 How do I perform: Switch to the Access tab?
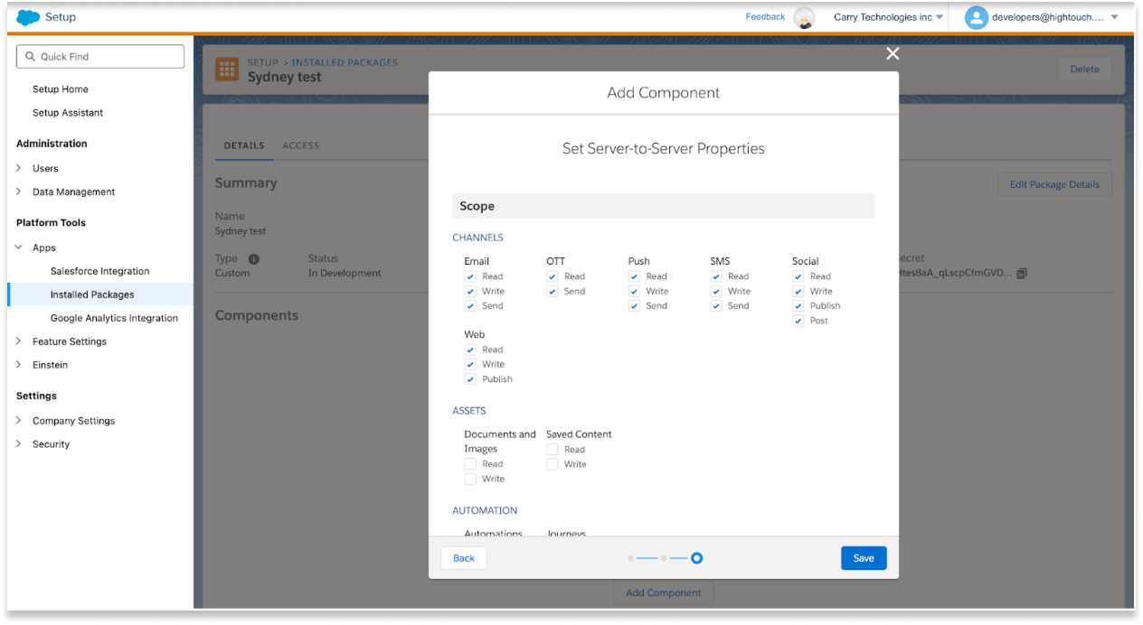click(x=300, y=145)
